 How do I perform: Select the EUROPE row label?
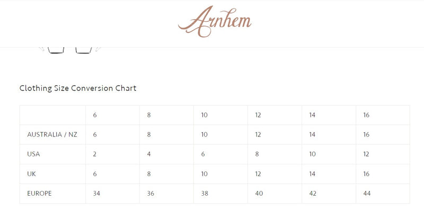39,194
